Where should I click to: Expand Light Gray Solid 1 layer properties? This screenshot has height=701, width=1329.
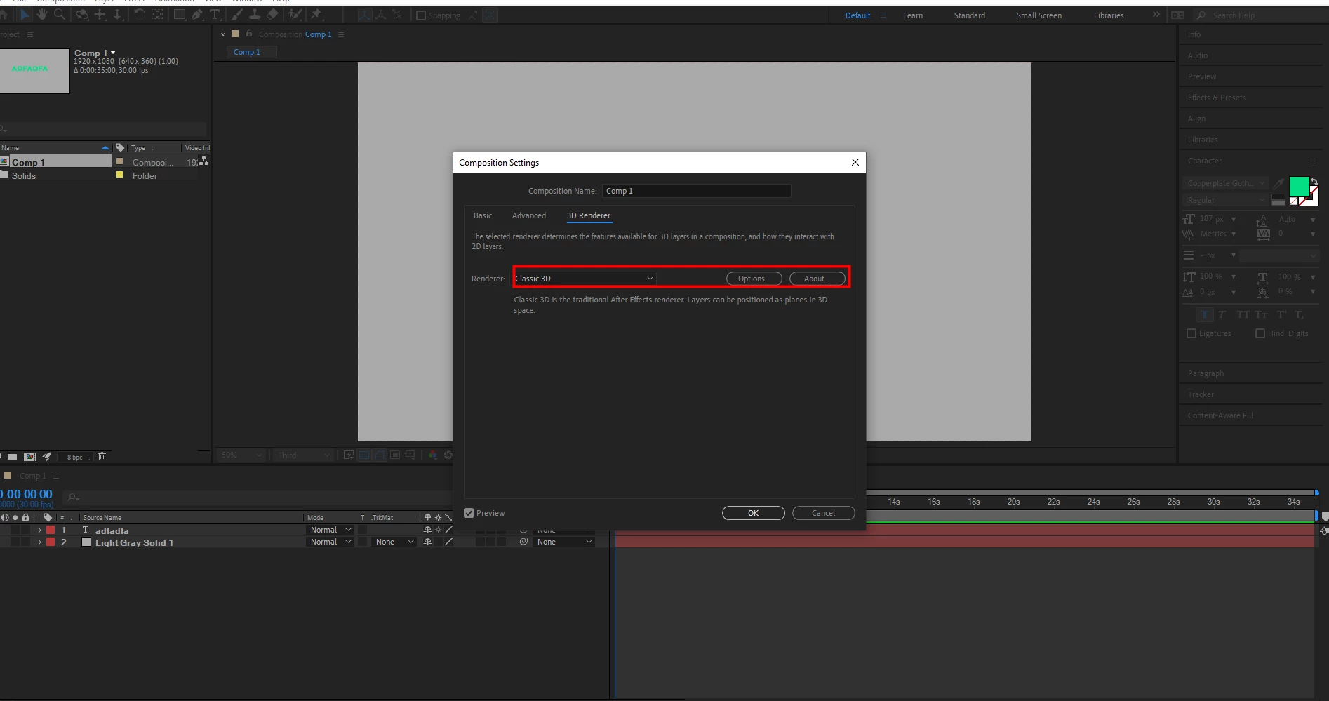39,542
